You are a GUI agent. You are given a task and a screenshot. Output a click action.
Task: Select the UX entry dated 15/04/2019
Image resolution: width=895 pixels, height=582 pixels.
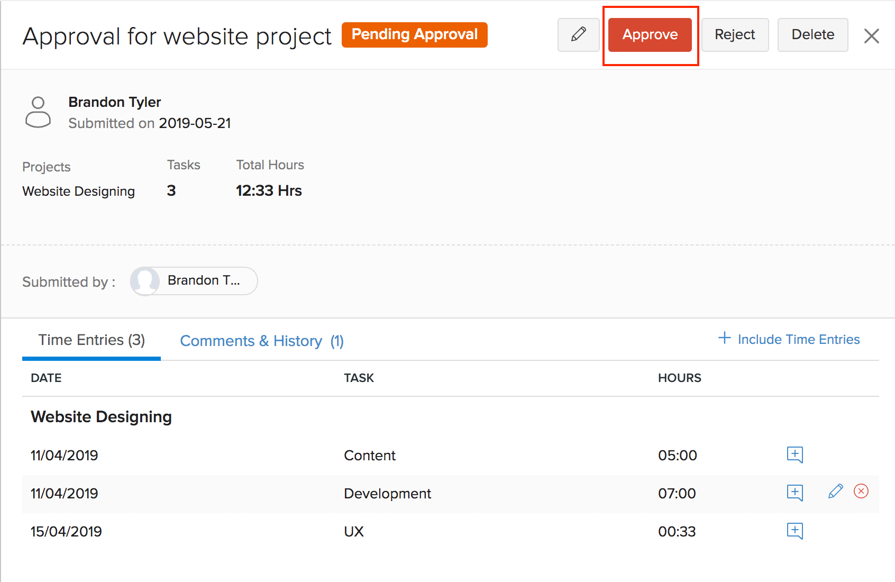[x=353, y=532]
